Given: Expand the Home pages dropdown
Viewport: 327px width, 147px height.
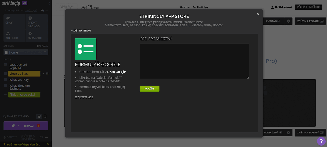Looking at the screenshot, I should tap(26, 52).
